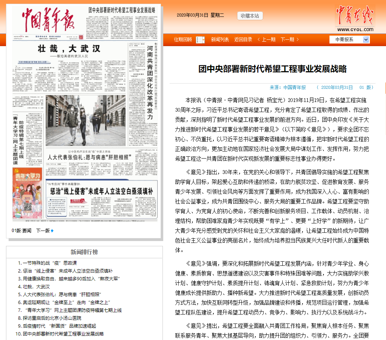Click the 青年大学习 poster image

pos(27,193)
